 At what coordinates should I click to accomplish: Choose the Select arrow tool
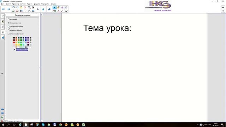click(54, 7)
